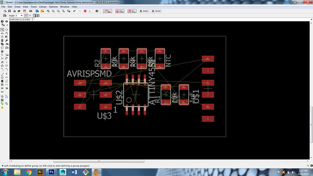This screenshot has height=176, width=313.
Task: Open the Draw menu
Action: [17, 7]
